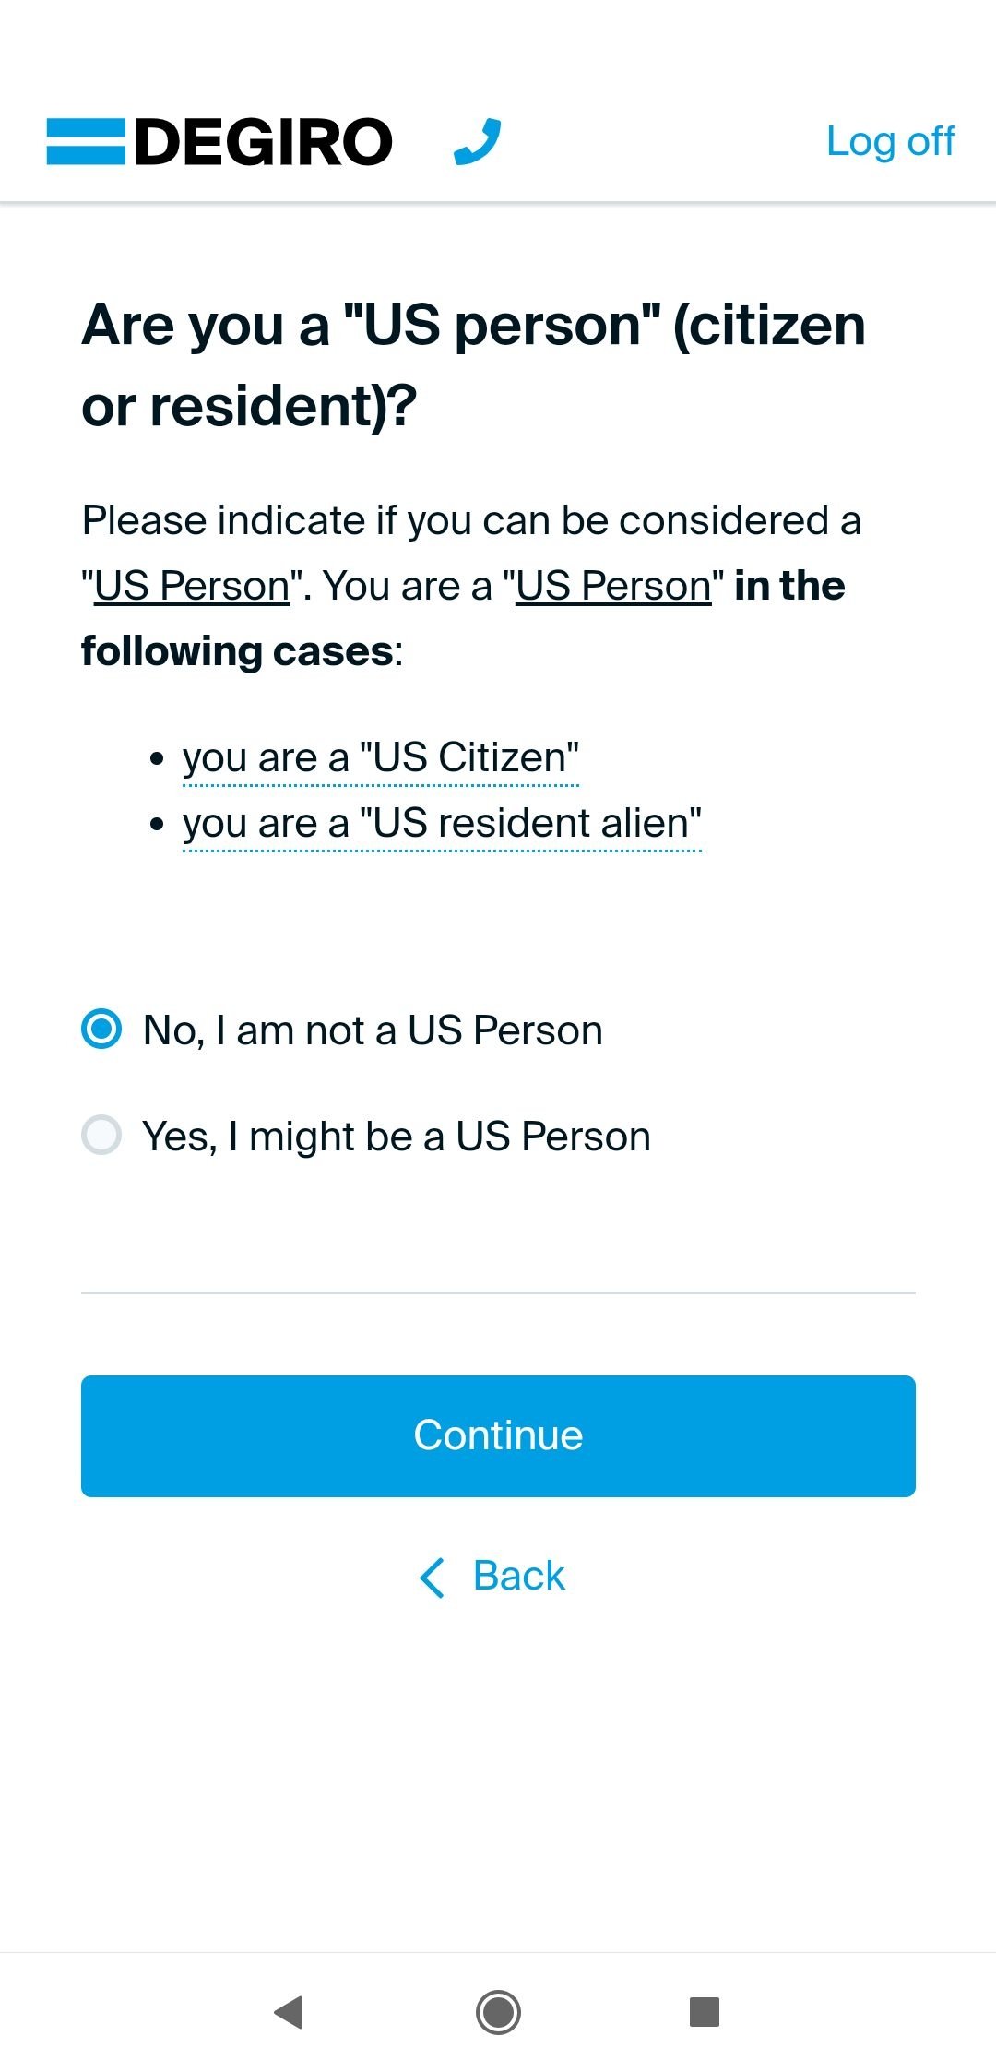The image size is (996, 2072).
Task: Log off from the account
Action: pyautogui.click(x=890, y=142)
